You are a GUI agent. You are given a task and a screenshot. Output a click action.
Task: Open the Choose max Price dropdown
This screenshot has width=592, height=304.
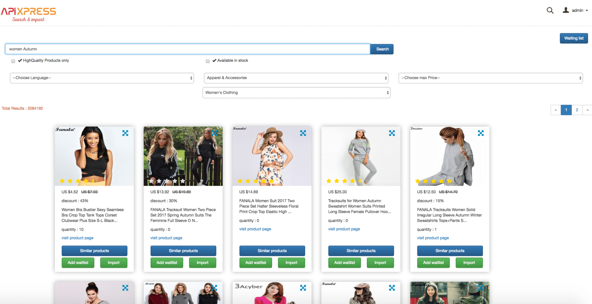tap(490, 78)
